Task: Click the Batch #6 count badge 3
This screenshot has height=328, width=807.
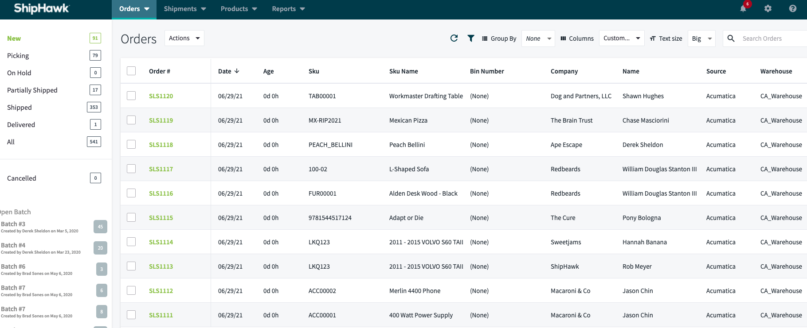Action: click(102, 269)
